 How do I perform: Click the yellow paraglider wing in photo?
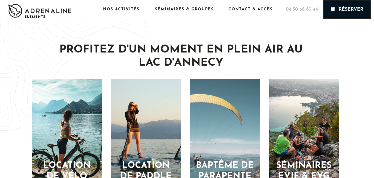[x=216, y=107]
